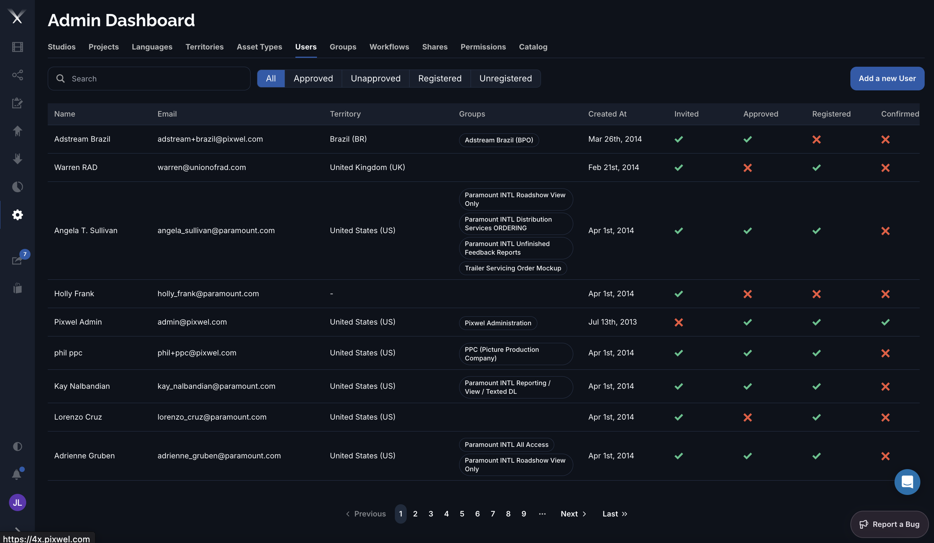
Task: Click Add a new User button
Action: pyautogui.click(x=887, y=79)
